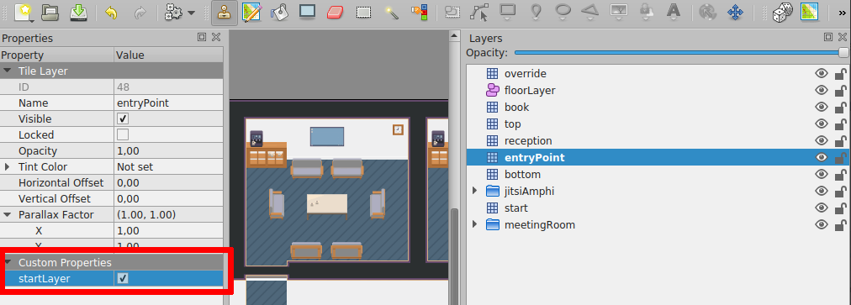Click the Random Mode dice icon
The image size is (851, 305).
pos(782,12)
